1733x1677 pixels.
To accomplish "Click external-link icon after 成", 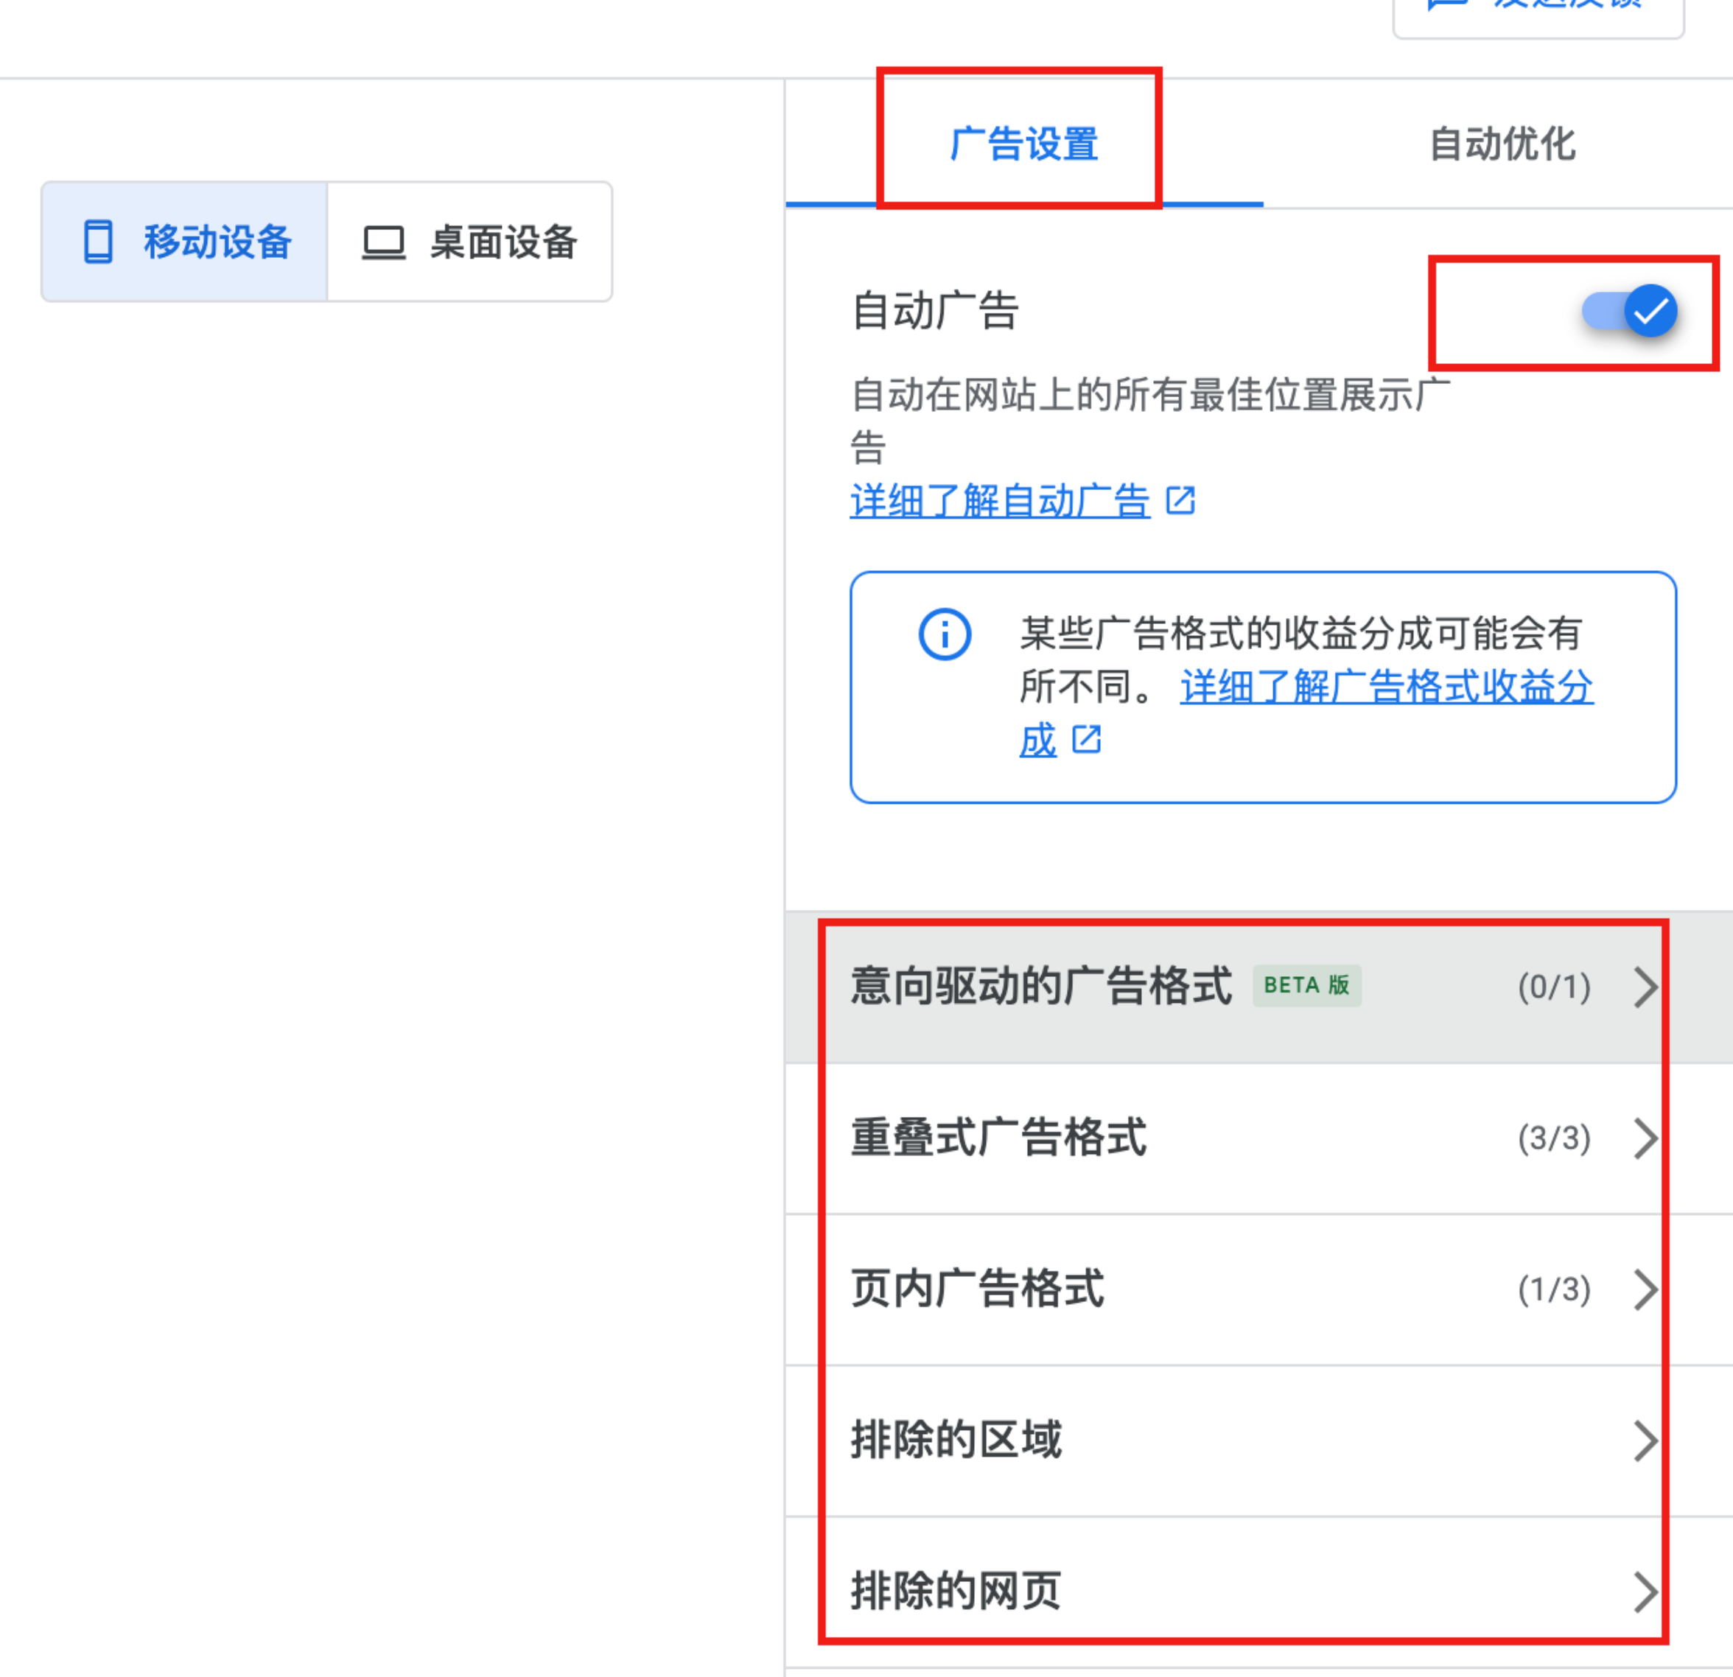I will click(1087, 739).
